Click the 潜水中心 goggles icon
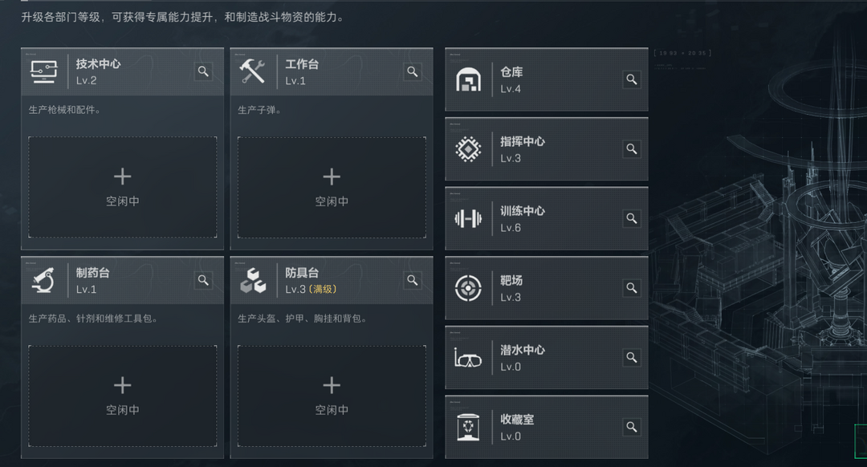This screenshot has height=467, width=867. 468,358
